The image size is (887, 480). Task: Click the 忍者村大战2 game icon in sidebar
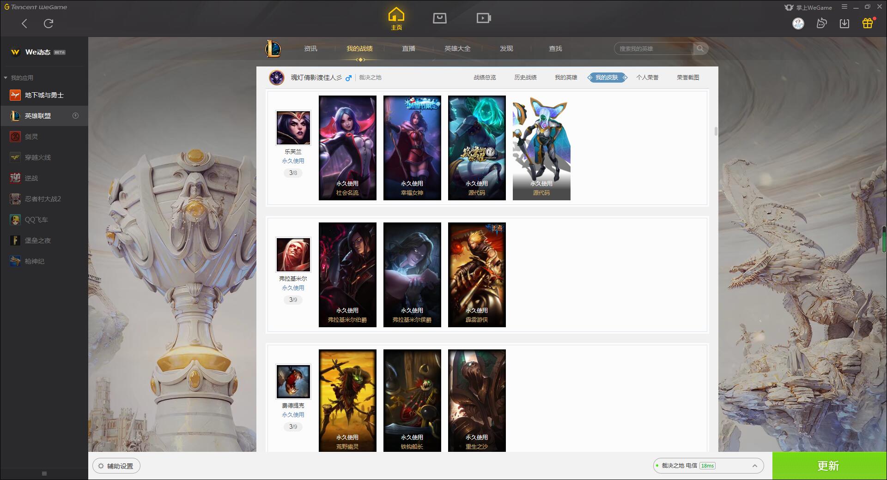tap(15, 199)
